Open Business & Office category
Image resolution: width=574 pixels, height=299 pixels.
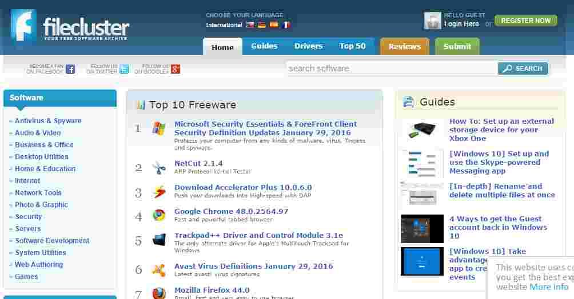coord(44,145)
